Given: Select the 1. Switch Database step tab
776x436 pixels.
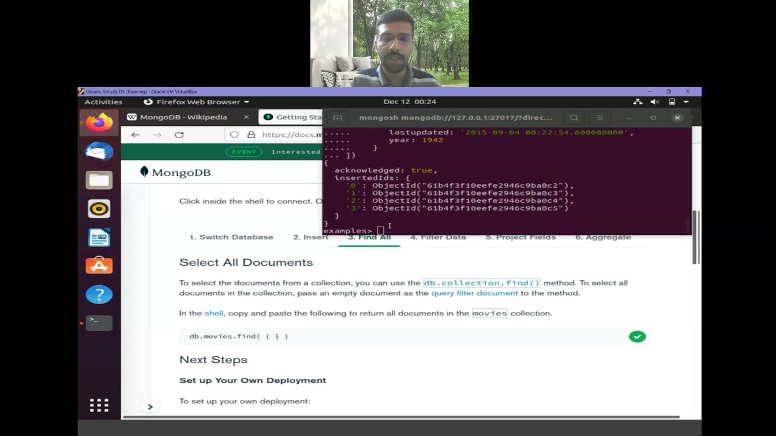Looking at the screenshot, I should pyautogui.click(x=231, y=237).
